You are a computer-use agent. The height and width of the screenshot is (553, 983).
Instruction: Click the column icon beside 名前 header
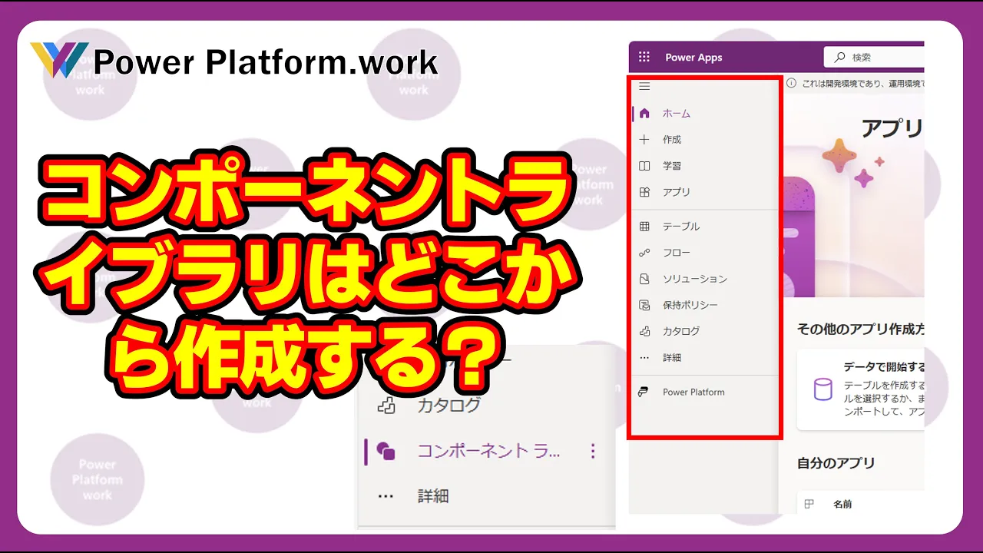pos(809,504)
